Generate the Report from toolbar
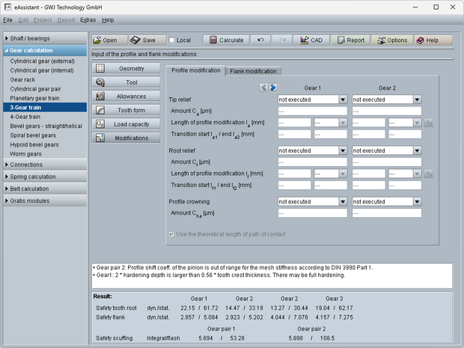 point(349,40)
